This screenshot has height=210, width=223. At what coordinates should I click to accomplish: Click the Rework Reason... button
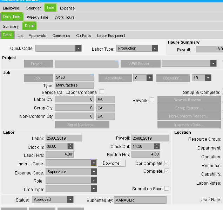[x=189, y=100]
